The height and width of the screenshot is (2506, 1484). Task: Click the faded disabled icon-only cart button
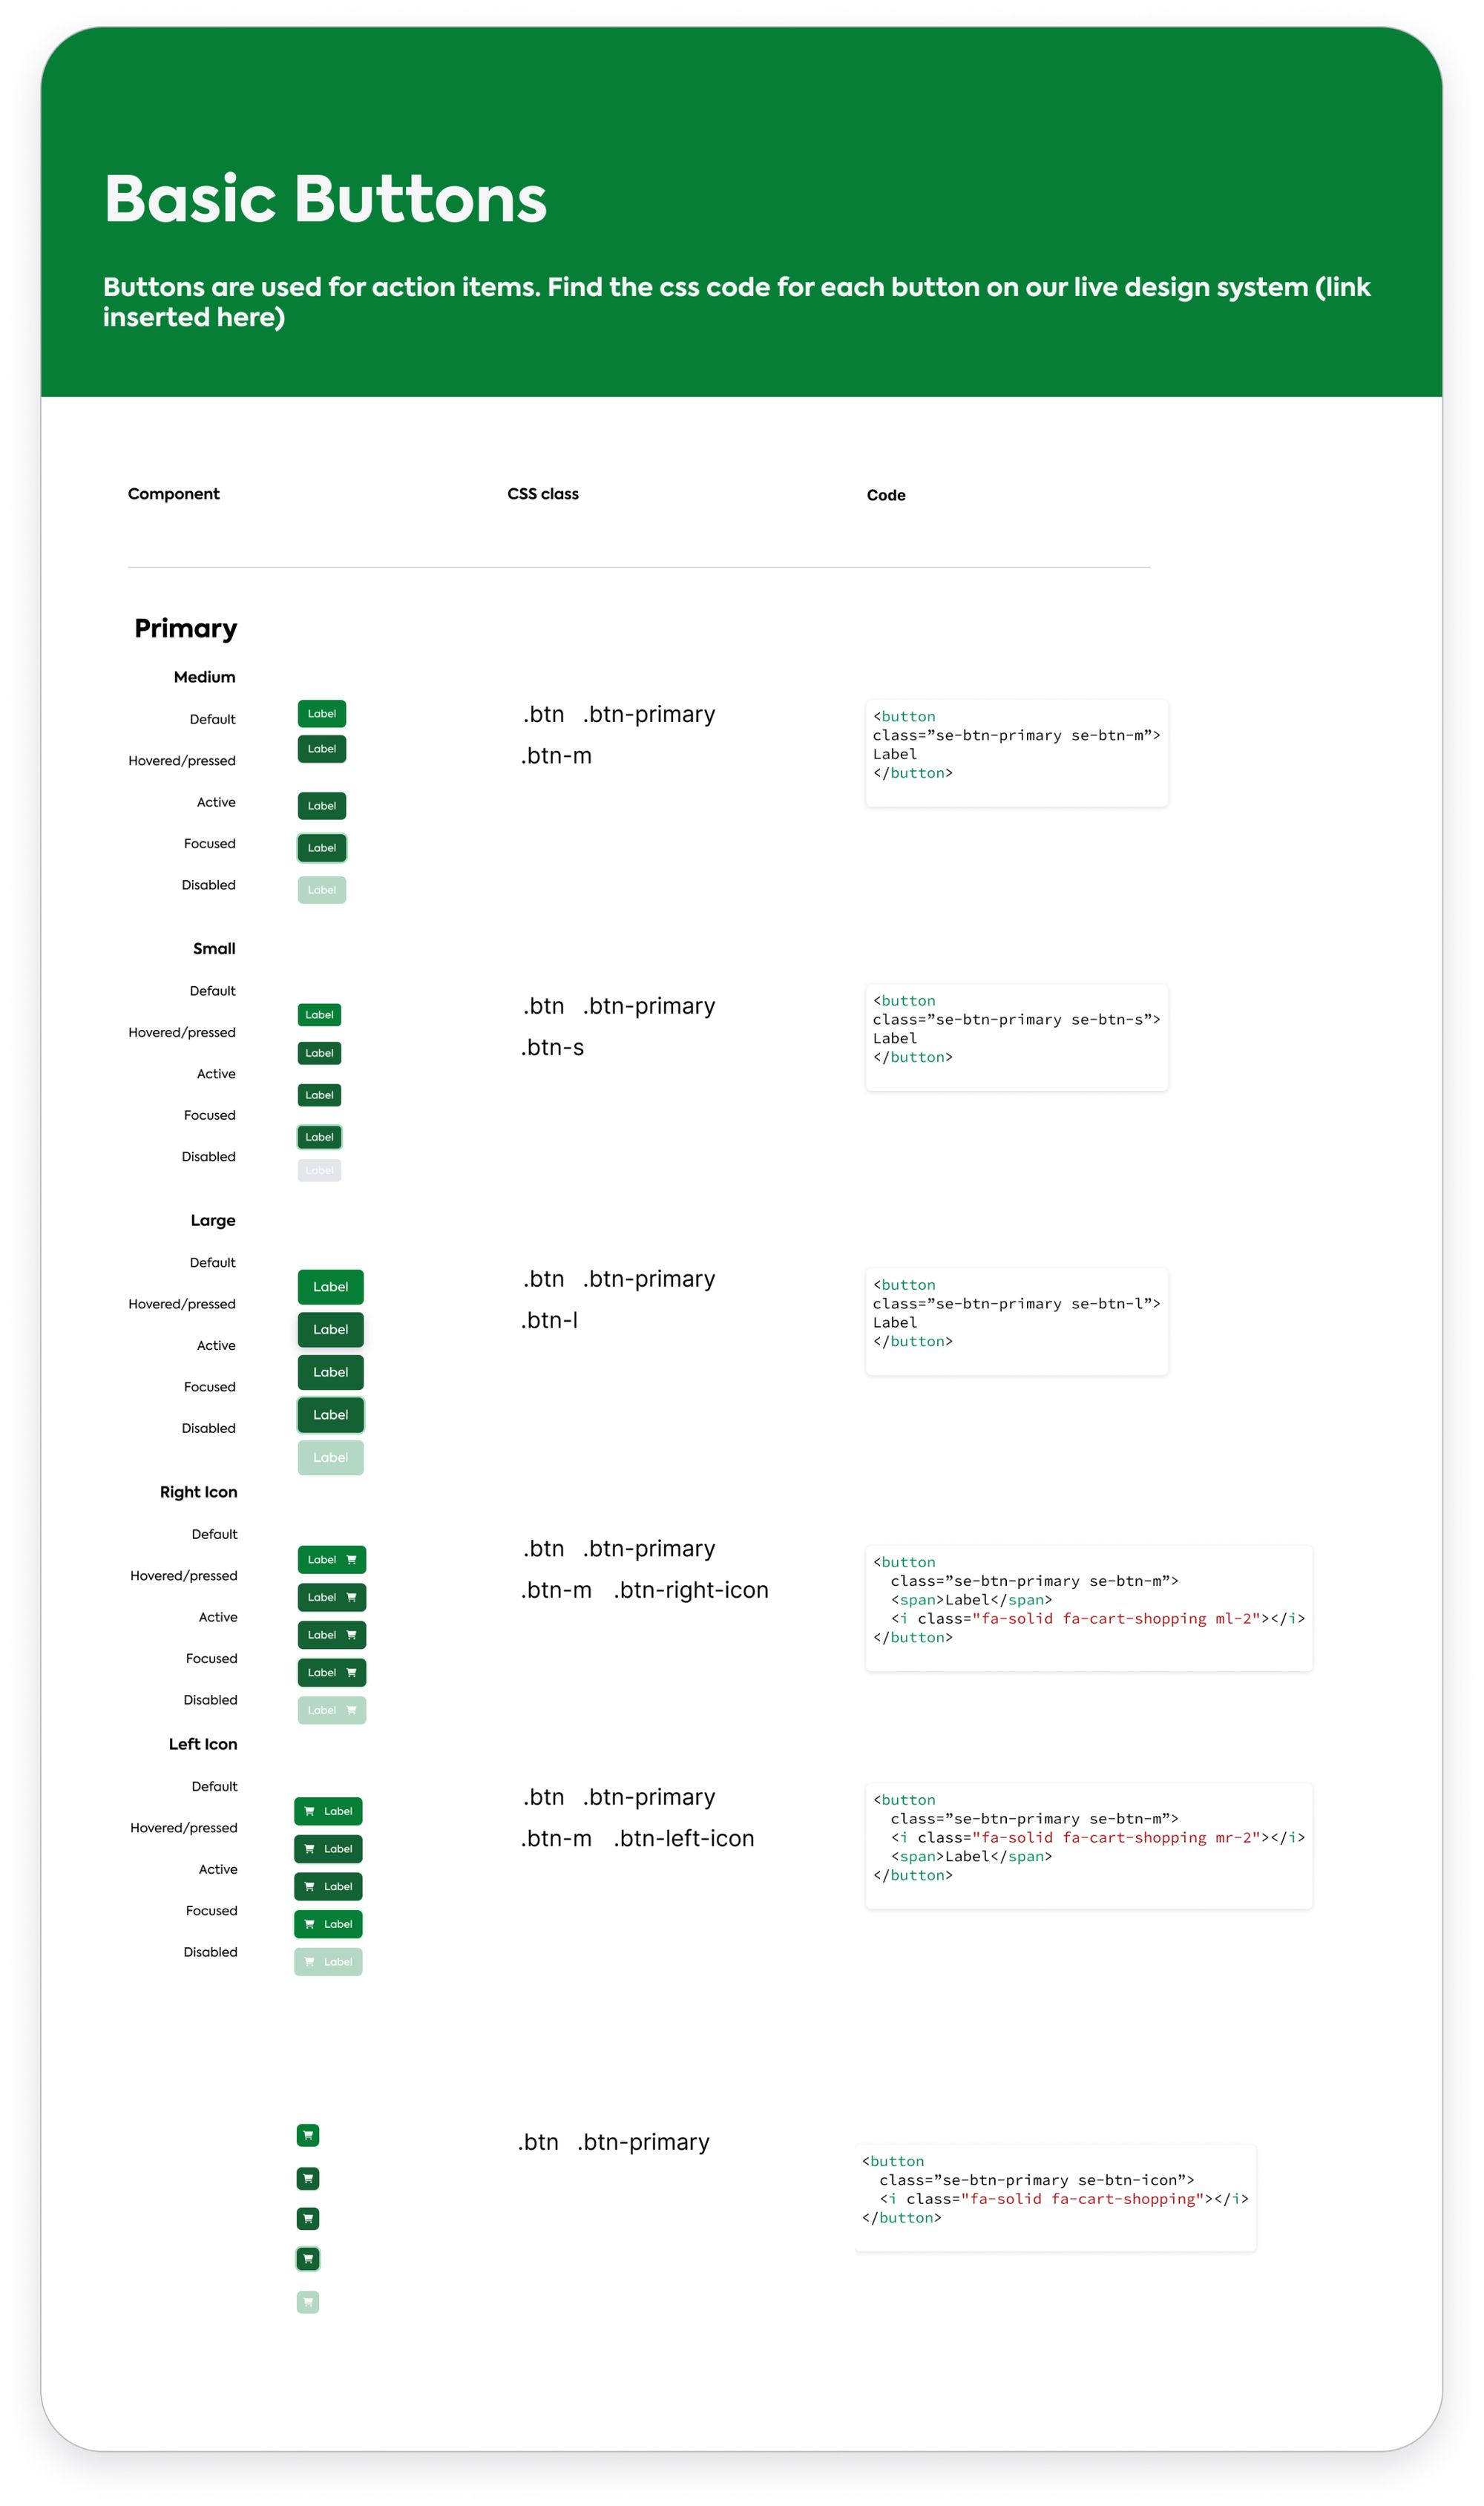(308, 2302)
